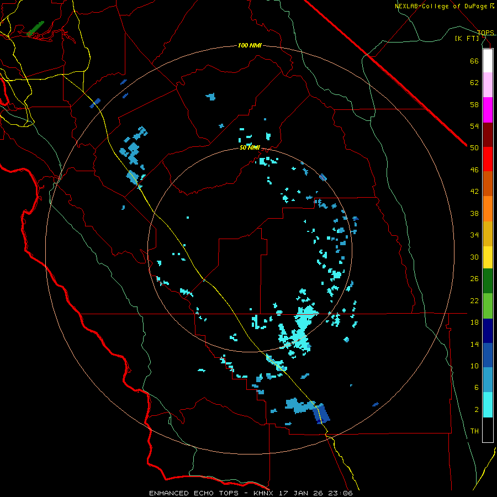Click the '2' legend value label
The image size is (497, 497).
[x=477, y=410]
